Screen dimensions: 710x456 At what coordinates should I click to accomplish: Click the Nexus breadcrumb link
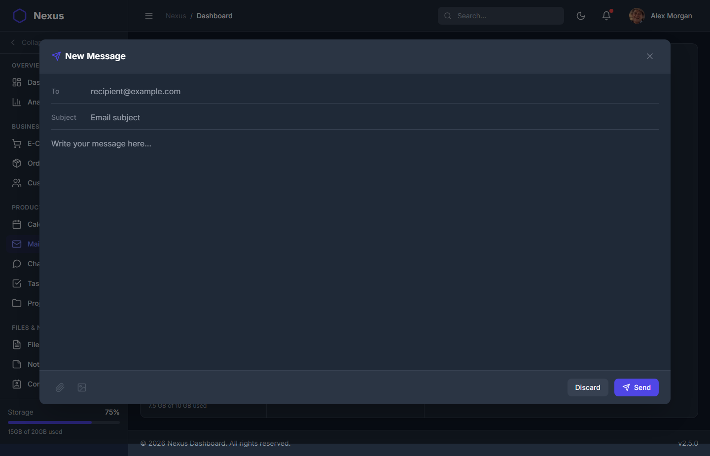point(176,16)
